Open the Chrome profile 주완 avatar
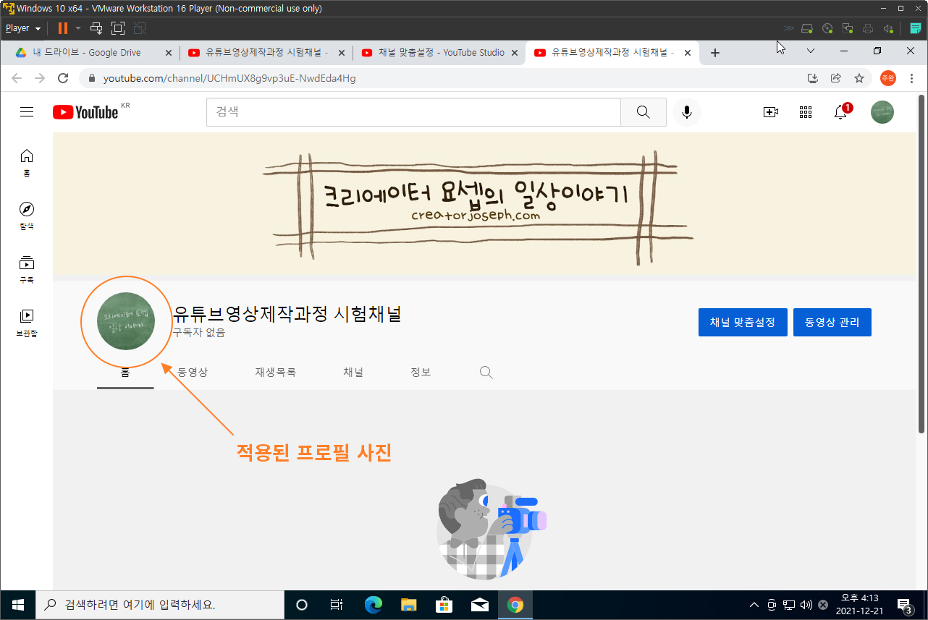 [887, 78]
